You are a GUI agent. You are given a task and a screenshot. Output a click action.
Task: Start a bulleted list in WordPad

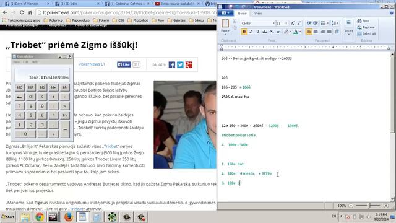pyautogui.click(x=323, y=24)
